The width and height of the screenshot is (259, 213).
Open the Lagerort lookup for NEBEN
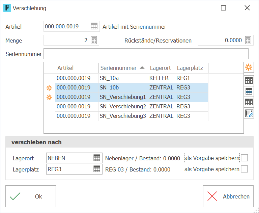click(97, 158)
